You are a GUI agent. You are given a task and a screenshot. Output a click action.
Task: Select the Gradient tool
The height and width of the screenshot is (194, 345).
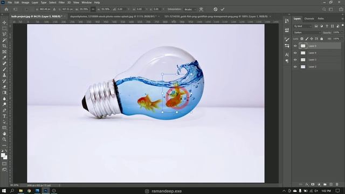point(4,93)
